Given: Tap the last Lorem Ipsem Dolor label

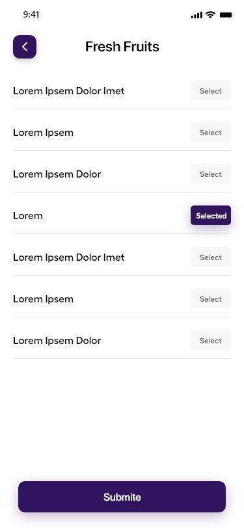Looking at the screenshot, I should pos(57,341).
